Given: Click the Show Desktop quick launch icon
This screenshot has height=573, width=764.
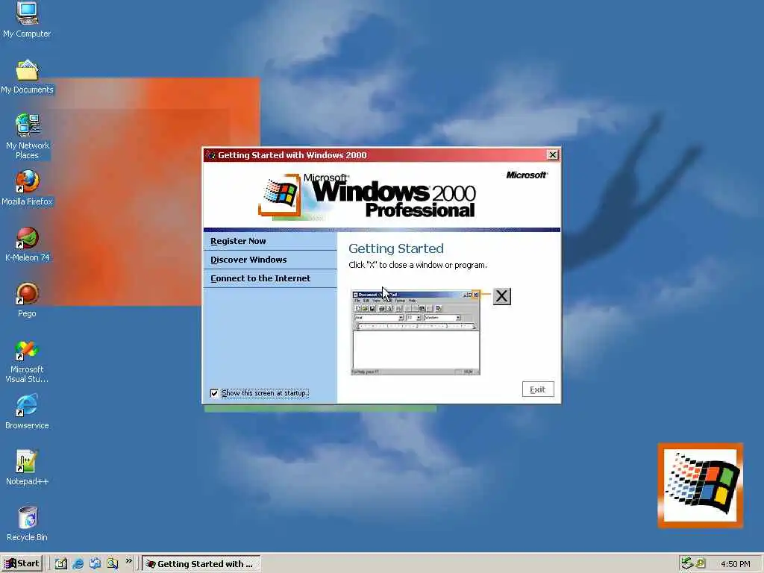Looking at the screenshot, I should pyautogui.click(x=61, y=564).
